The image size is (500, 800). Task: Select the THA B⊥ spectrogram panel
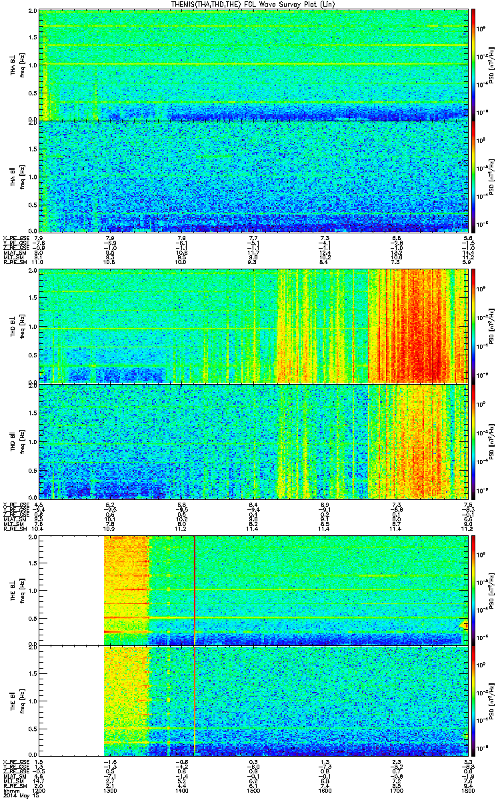coord(253,65)
